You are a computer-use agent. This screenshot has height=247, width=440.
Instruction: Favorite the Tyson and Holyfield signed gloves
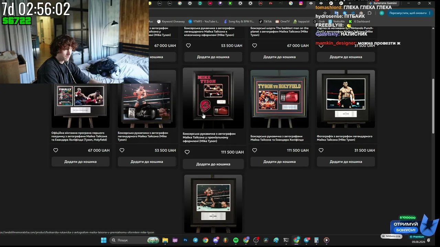[x=254, y=150]
